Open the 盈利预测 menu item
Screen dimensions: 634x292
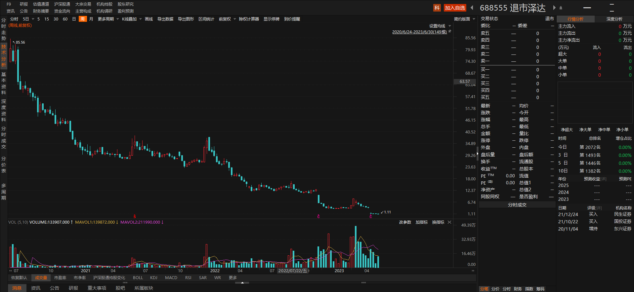coord(126,11)
